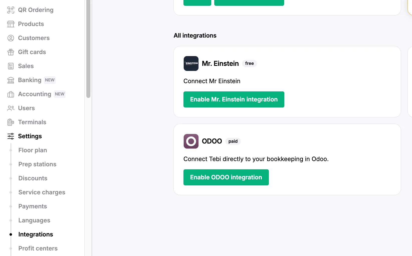Collapse the Settings menu section
Image resolution: width=412 pixels, height=256 pixels.
tap(30, 136)
